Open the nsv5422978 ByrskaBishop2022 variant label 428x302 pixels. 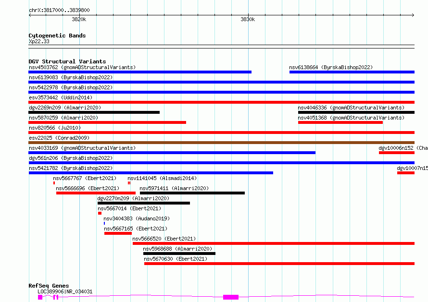click(x=71, y=87)
